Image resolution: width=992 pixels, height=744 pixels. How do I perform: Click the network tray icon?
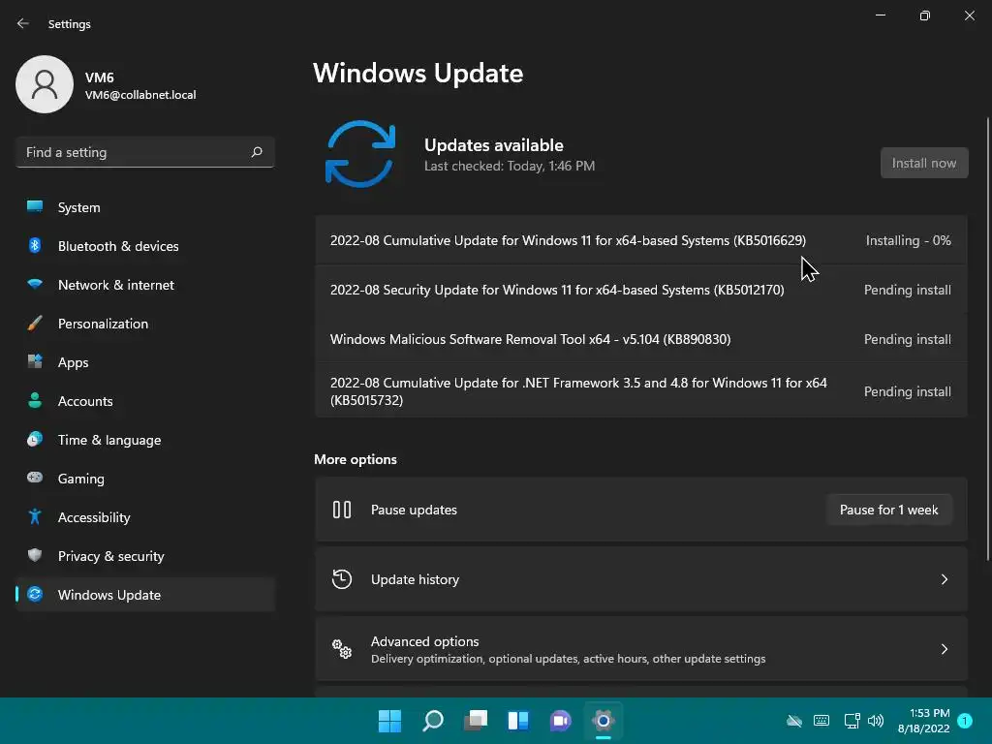click(x=852, y=721)
